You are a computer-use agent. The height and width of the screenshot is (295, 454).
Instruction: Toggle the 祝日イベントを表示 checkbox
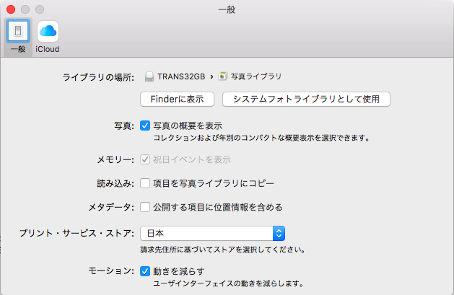click(x=145, y=159)
